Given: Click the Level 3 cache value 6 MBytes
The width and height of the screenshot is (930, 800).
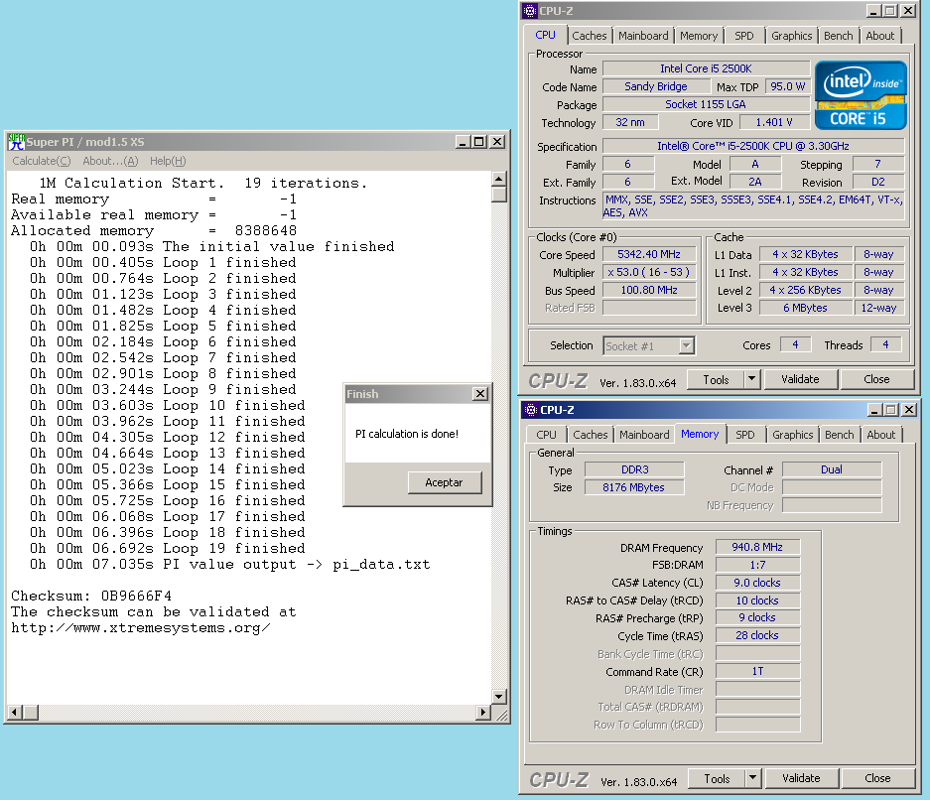Looking at the screenshot, I should point(806,308).
